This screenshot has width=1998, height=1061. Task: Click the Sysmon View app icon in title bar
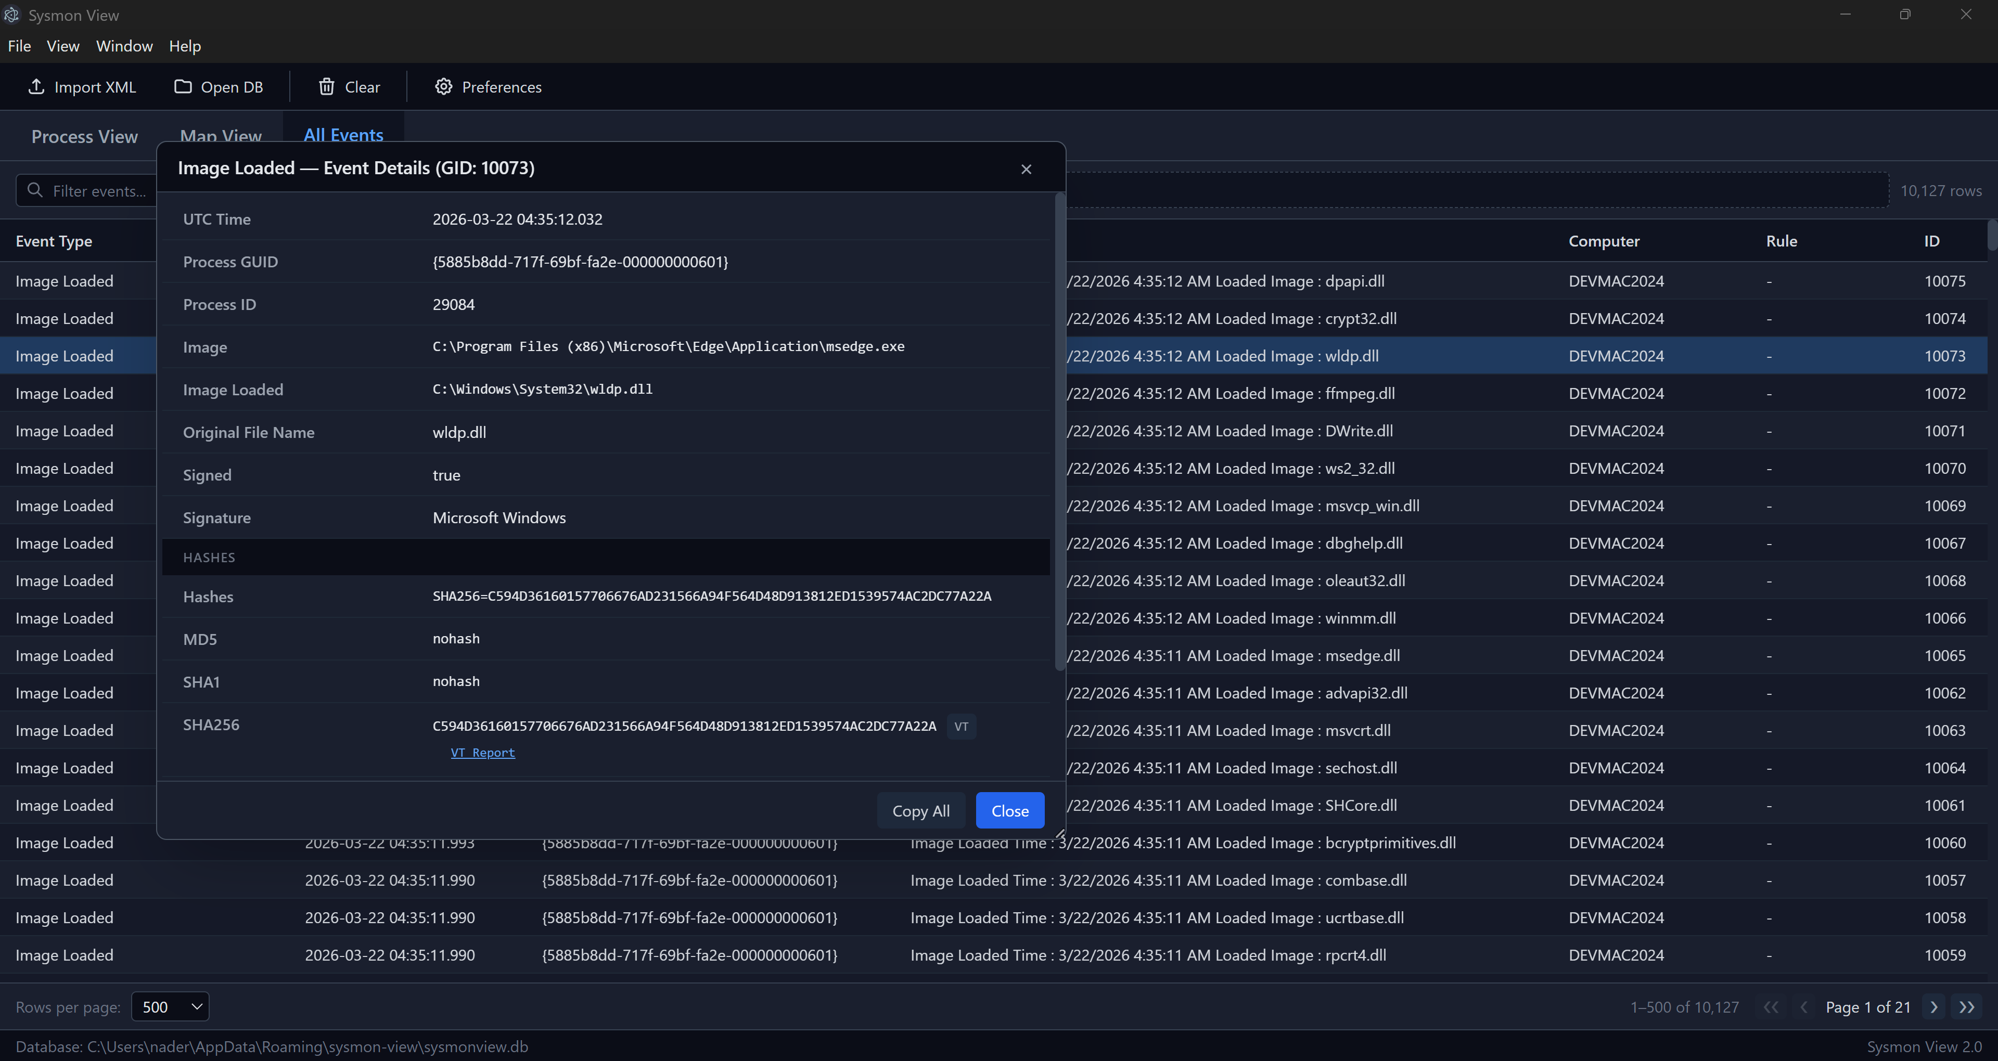pos(11,15)
